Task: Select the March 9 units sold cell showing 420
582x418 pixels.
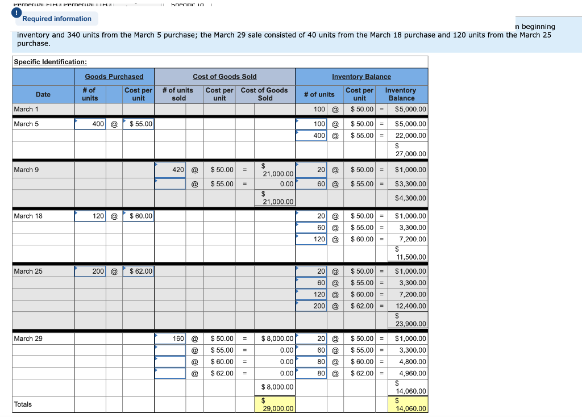Action: click(171, 170)
